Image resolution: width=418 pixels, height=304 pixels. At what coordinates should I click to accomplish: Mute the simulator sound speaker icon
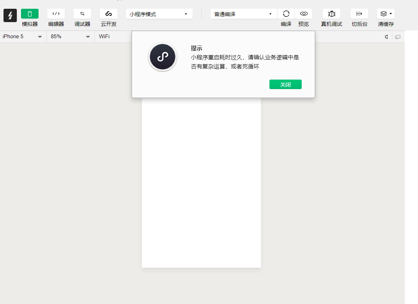pyautogui.click(x=386, y=37)
